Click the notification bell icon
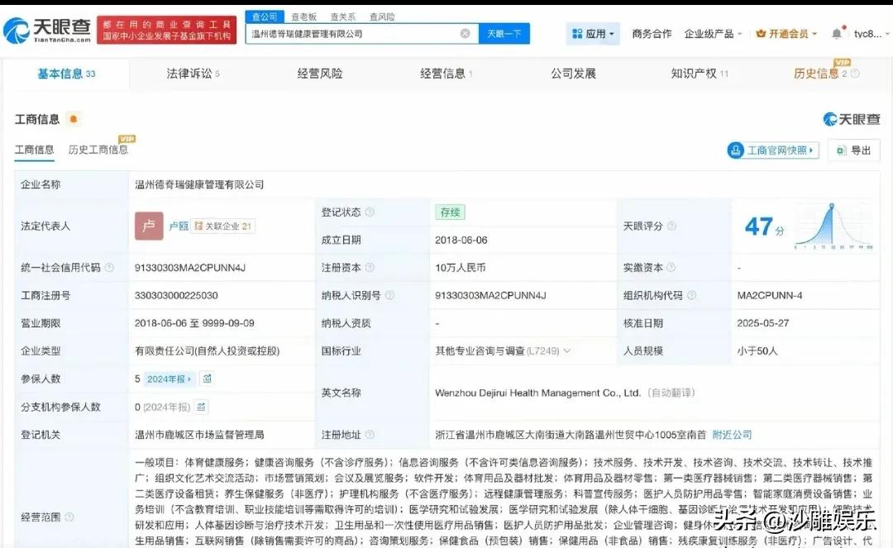The height and width of the screenshot is (548, 893). (x=837, y=34)
